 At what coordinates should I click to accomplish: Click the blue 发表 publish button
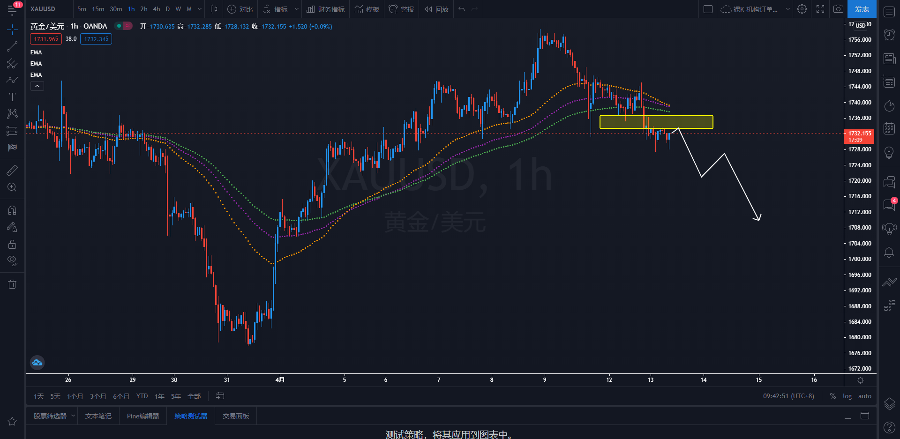862,9
